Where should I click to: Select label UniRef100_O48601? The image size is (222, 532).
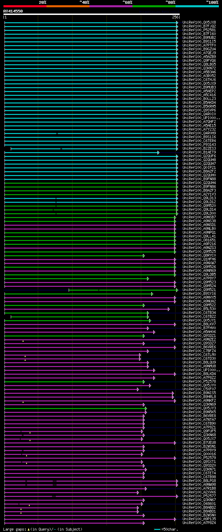tap(199, 504)
